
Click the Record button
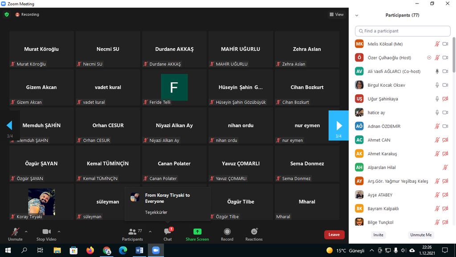[227, 234]
